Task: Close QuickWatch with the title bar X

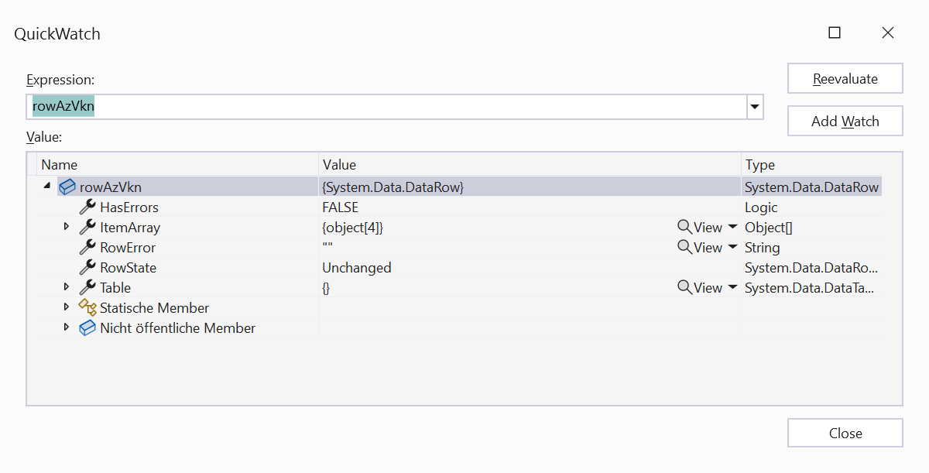Action: pos(887,33)
